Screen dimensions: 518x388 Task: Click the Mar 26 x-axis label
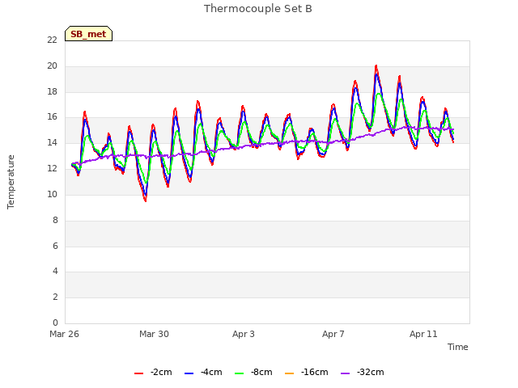coord(65,334)
